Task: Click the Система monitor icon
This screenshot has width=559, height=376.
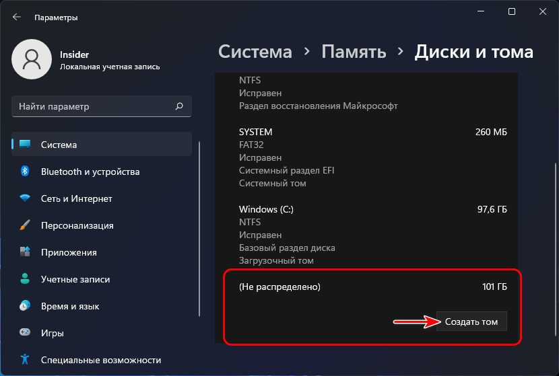Action: point(25,144)
